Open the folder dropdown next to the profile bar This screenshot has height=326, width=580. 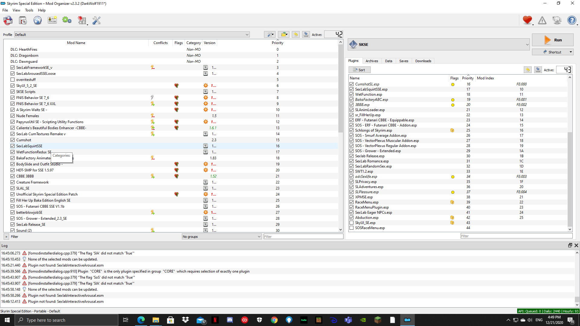[284, 34]
